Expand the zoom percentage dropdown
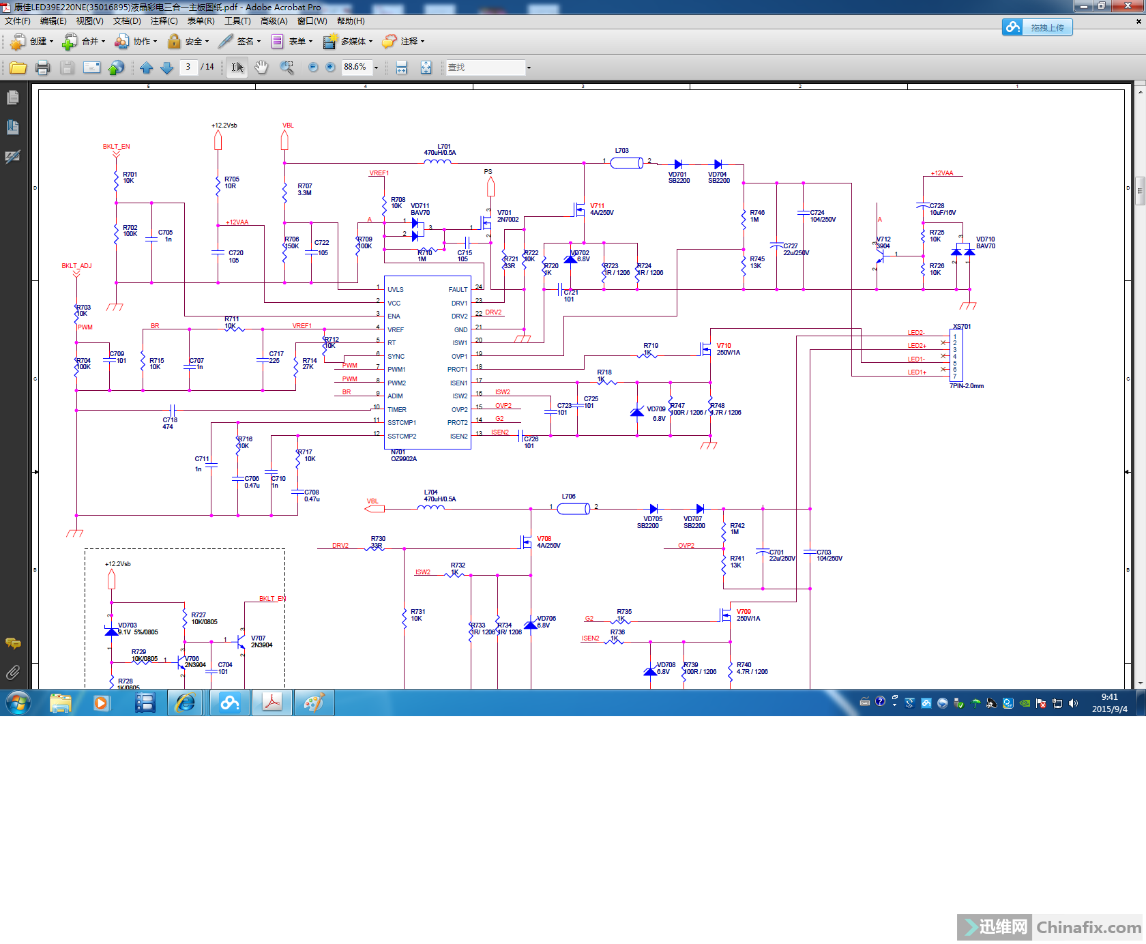This screenshot has height=944, width=1146. (376, 68)
